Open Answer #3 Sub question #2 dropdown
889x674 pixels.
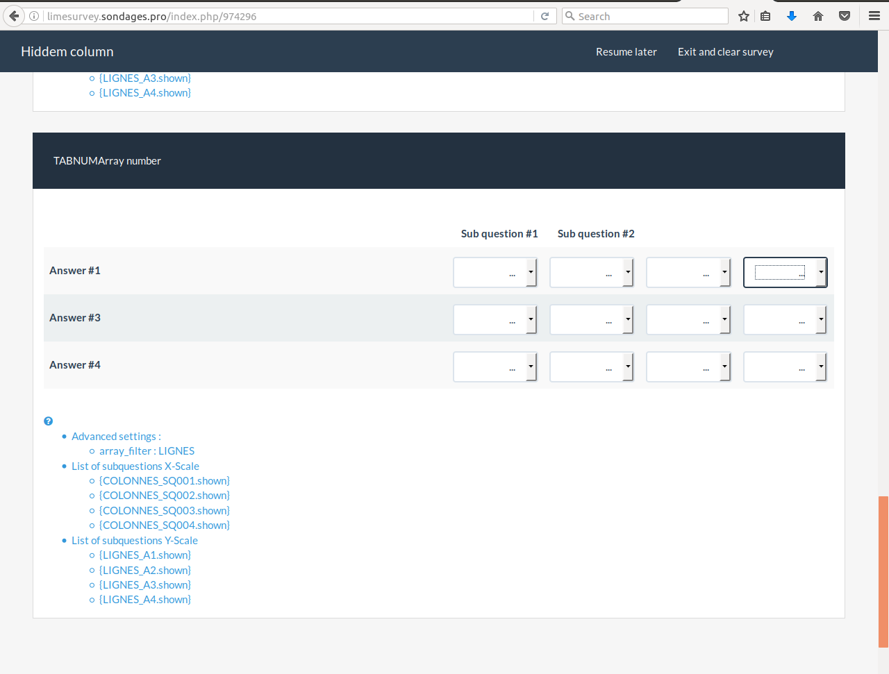point(592,319)
